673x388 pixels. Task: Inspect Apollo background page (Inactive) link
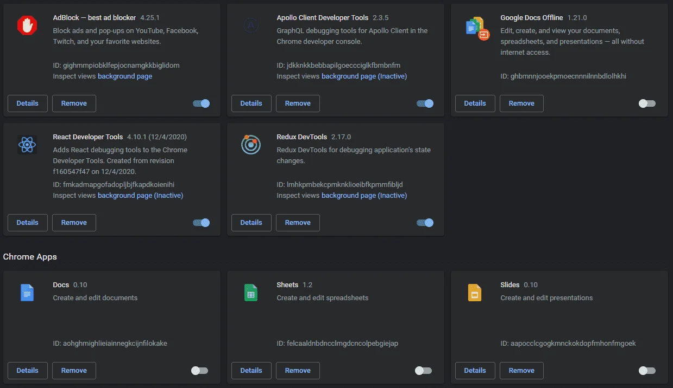coord(364,76)
